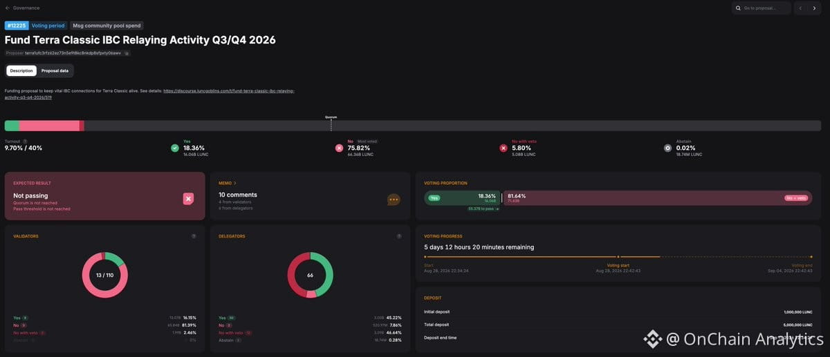Screen dimensions: 830x357
Task: Click the Voting period status badge
Action: coord(48,26)
